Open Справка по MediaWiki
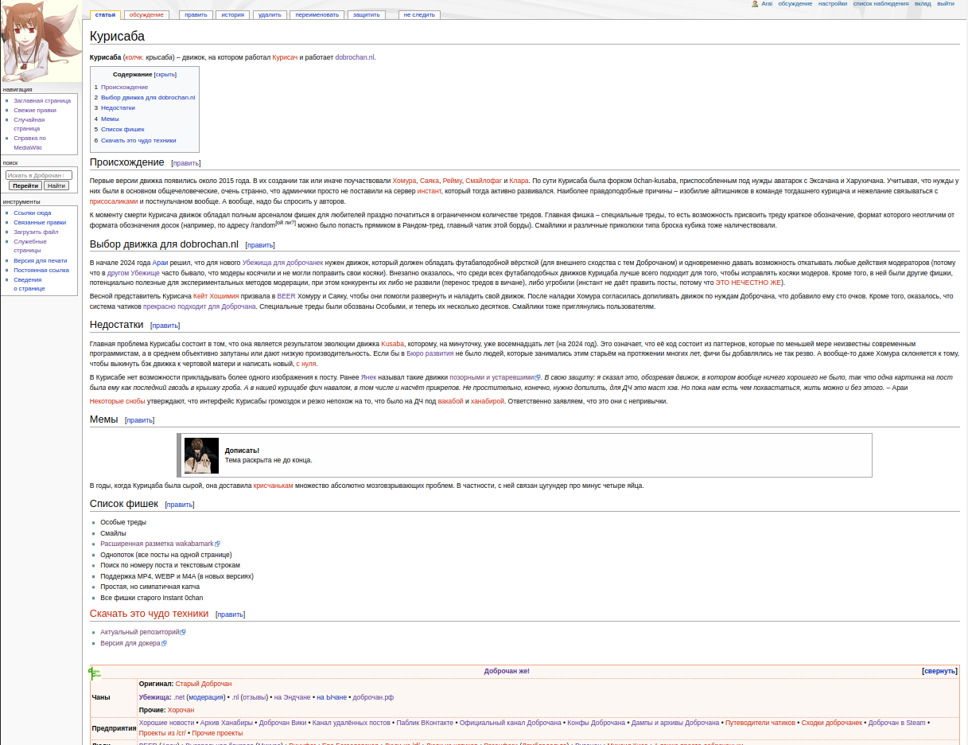 click(29, 142)
